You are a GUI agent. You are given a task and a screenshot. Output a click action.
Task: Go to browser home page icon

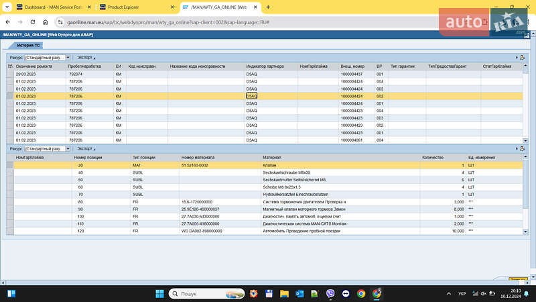click(x=45, y=22)
